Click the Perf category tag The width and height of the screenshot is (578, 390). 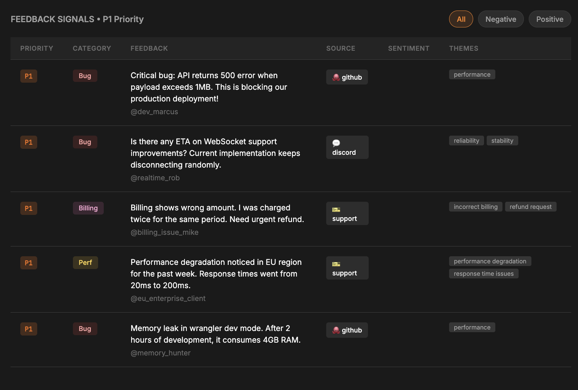point(85,263)
